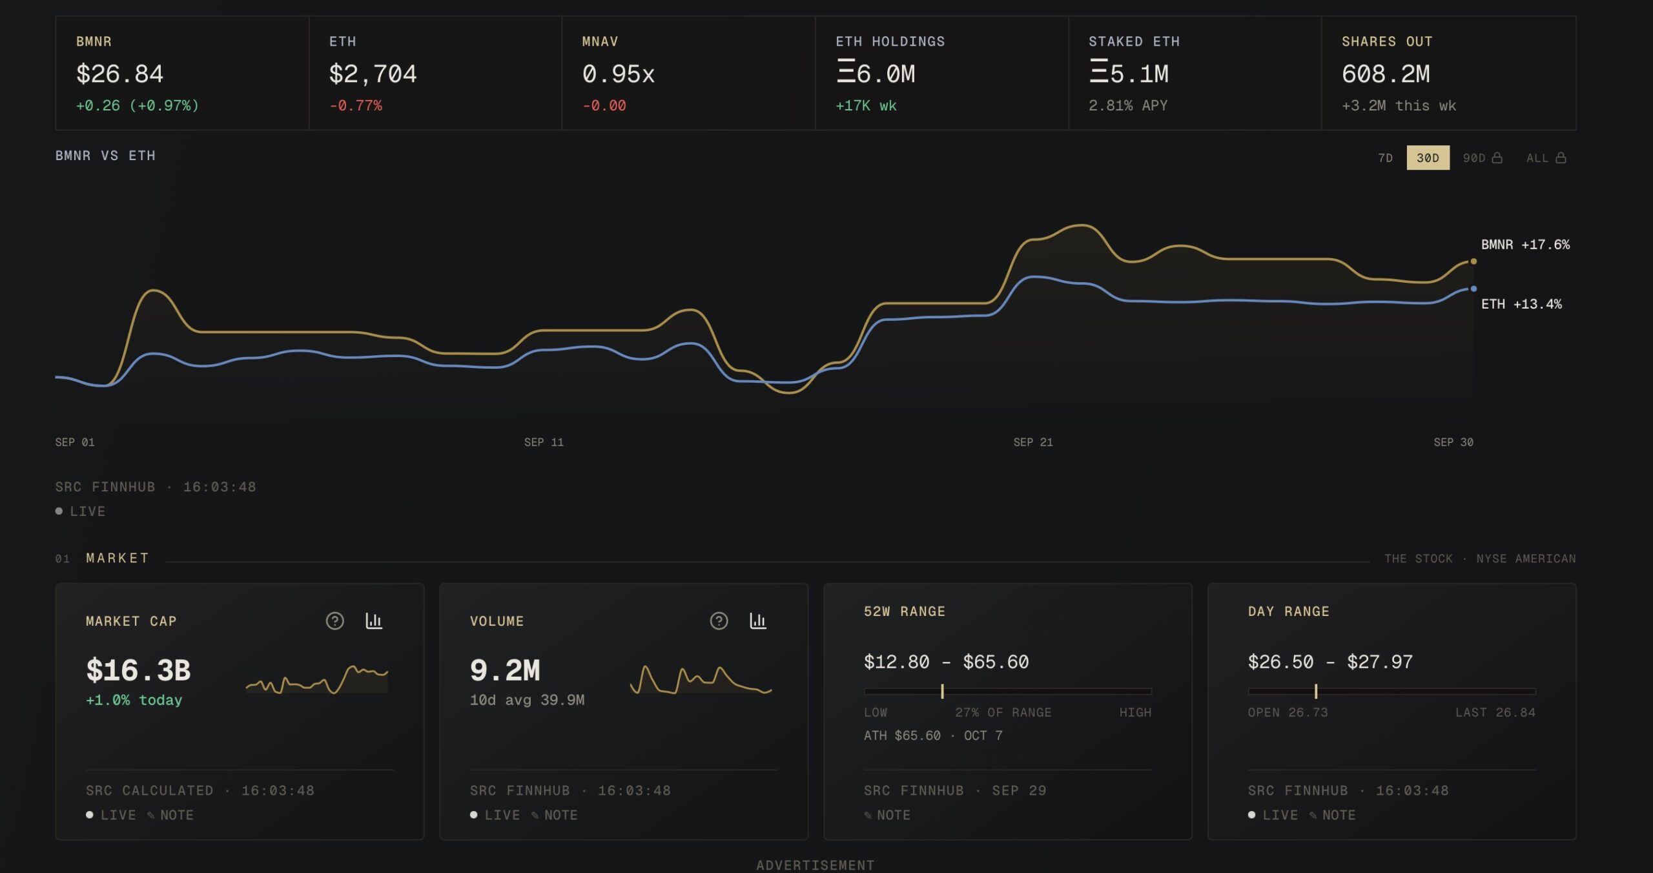Image resolution: width=1653 pixels, height=873 pixels.
Task: Select the locked 90D range
Action: click(x=1482, y=158)
